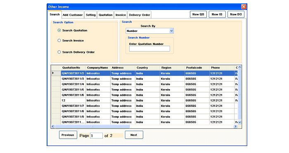Select the QN/19072011/8 row
This screenshot has width=289, height=153.
(144, 111)
